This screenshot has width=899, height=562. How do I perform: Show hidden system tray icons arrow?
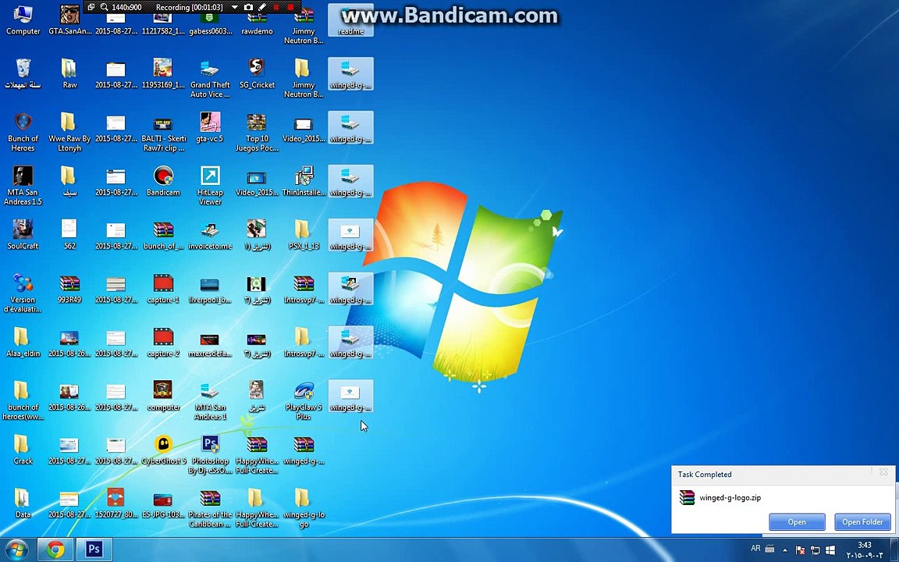click(785, 550)
